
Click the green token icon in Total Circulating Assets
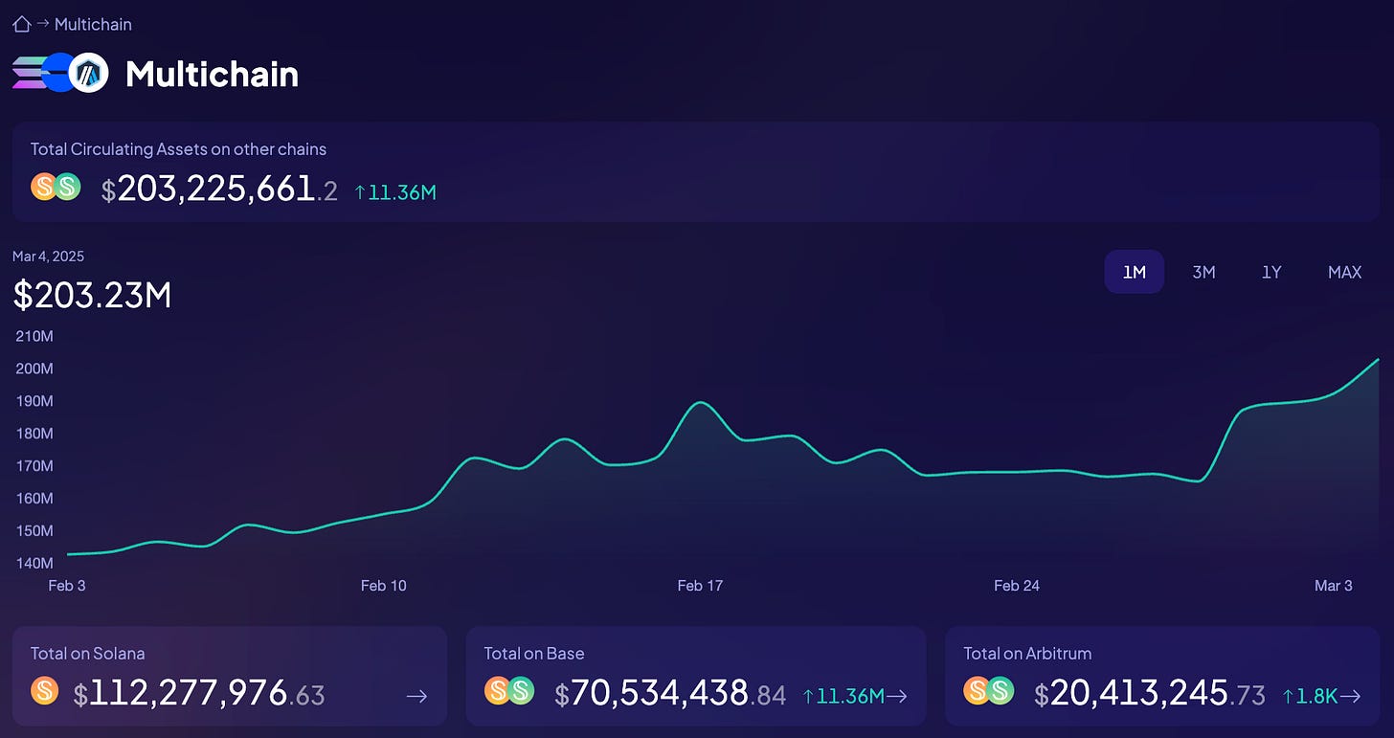click(66, 187)
